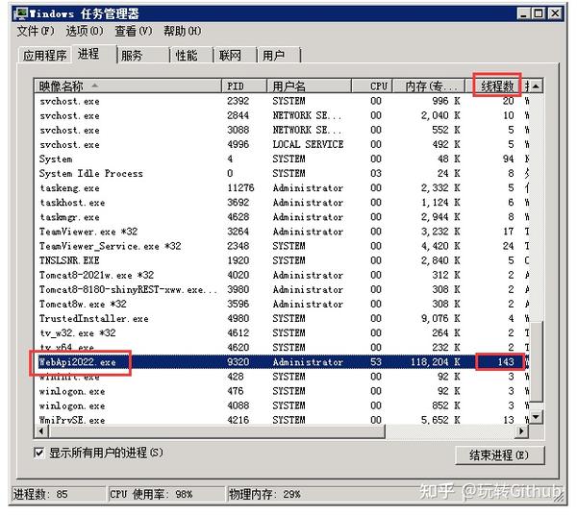
Task: Select Tomcat8-2021w.exe *32 process
Action: pyautogui.click(x=281, y=275)
